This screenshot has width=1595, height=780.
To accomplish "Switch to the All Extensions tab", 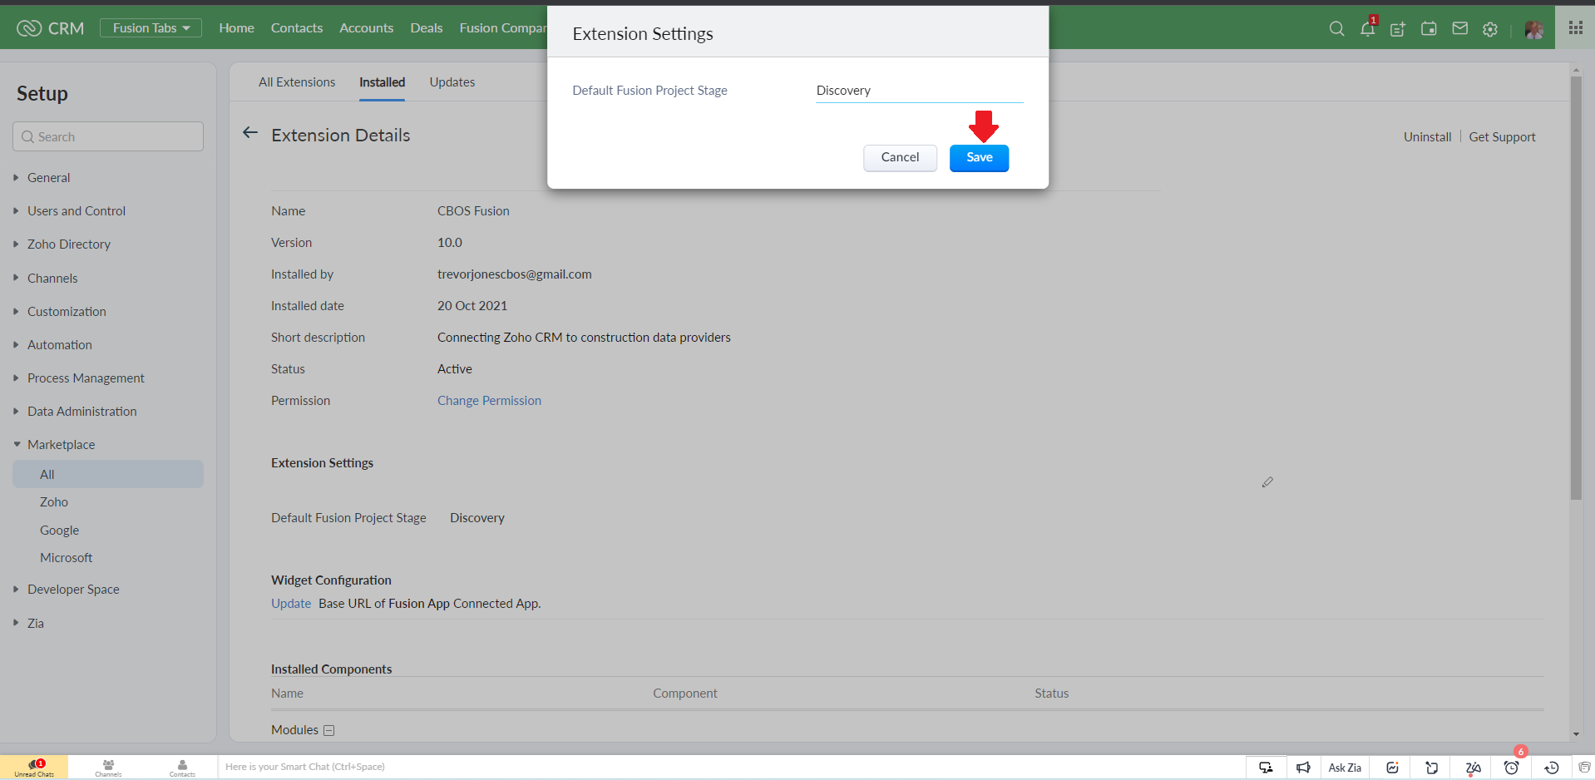I will coord(297,82).
